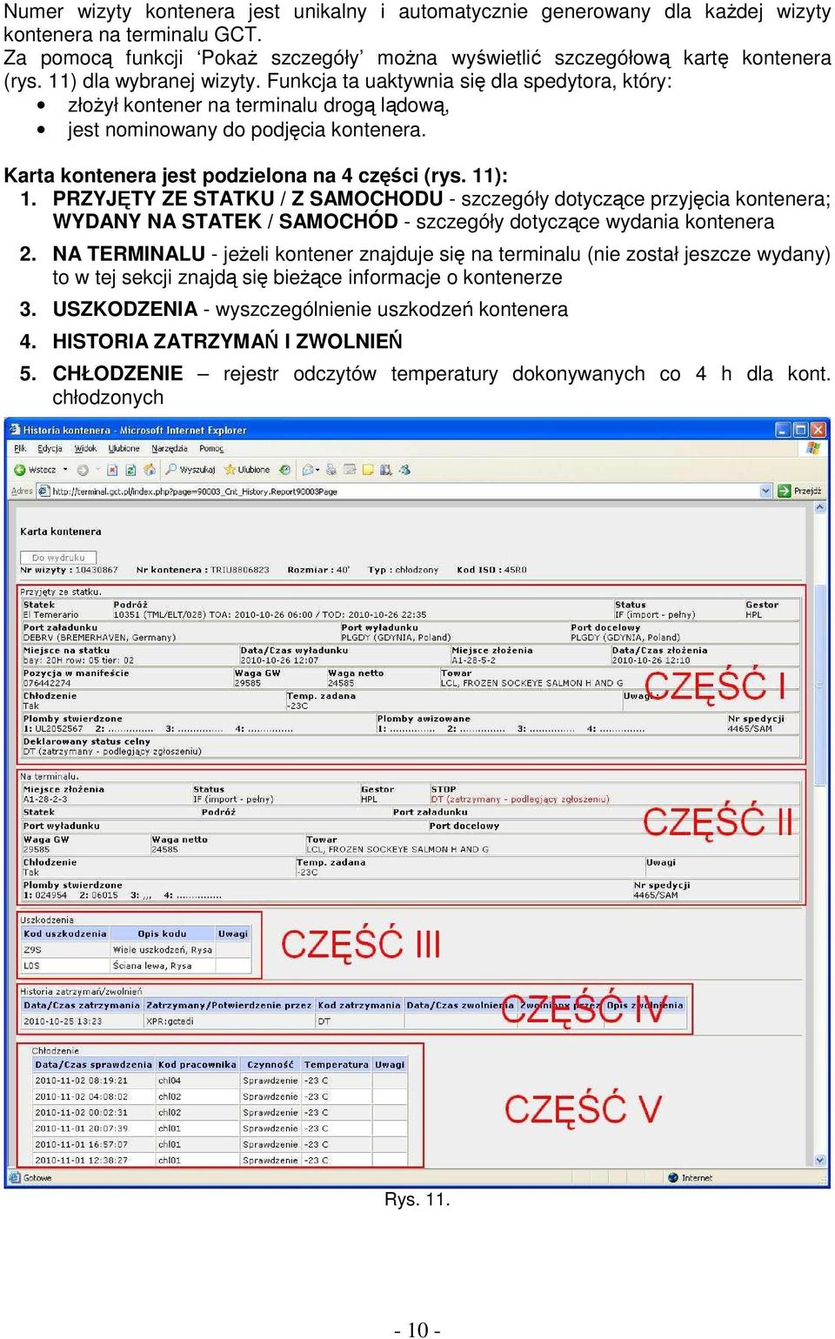Click the Internet Explorer title bar icon
835x1339 pixels.
pyautogui.click(x=15, y=430)
